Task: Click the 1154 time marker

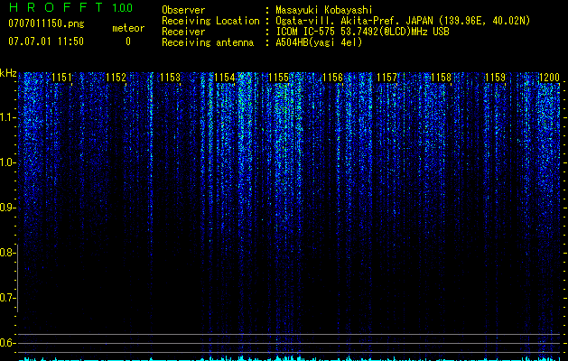Action: 224,78
